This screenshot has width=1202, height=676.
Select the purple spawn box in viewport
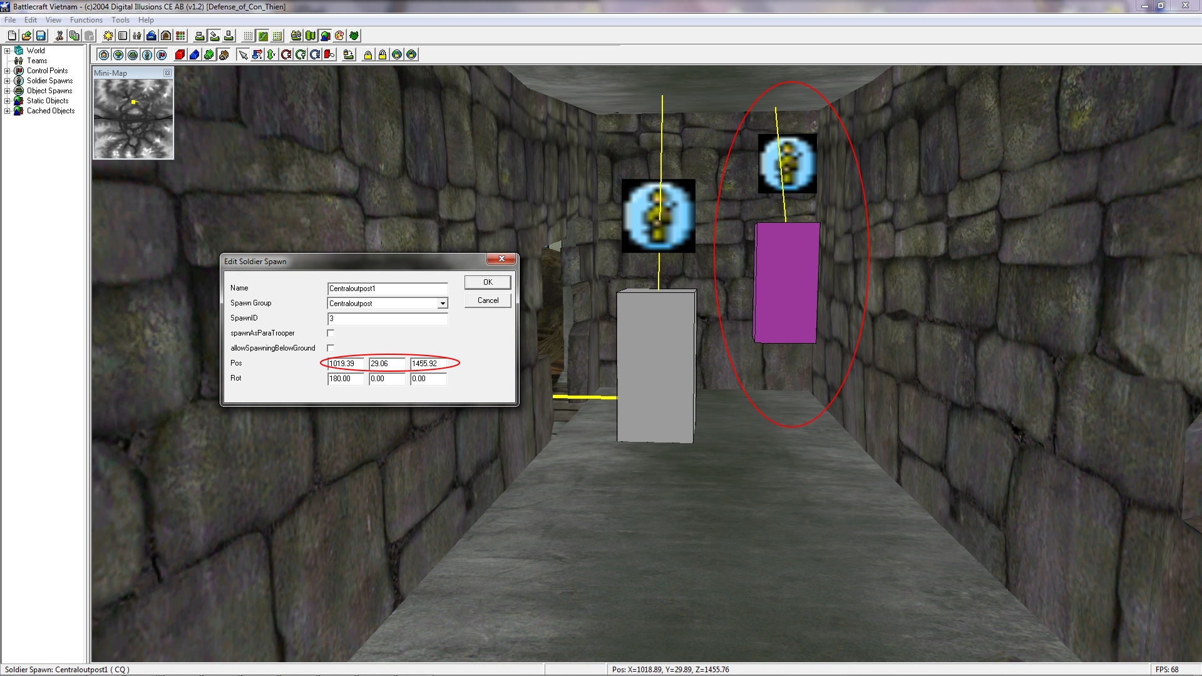tap(786, 282)
